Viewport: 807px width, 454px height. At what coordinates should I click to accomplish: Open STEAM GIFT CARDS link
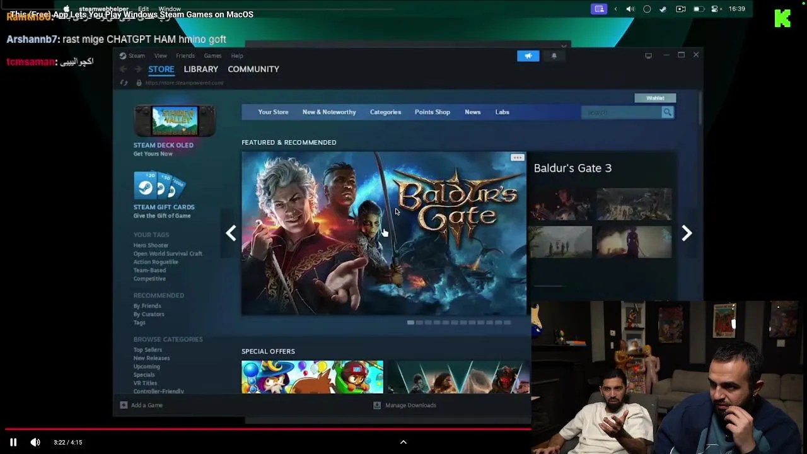click(164, 207)
